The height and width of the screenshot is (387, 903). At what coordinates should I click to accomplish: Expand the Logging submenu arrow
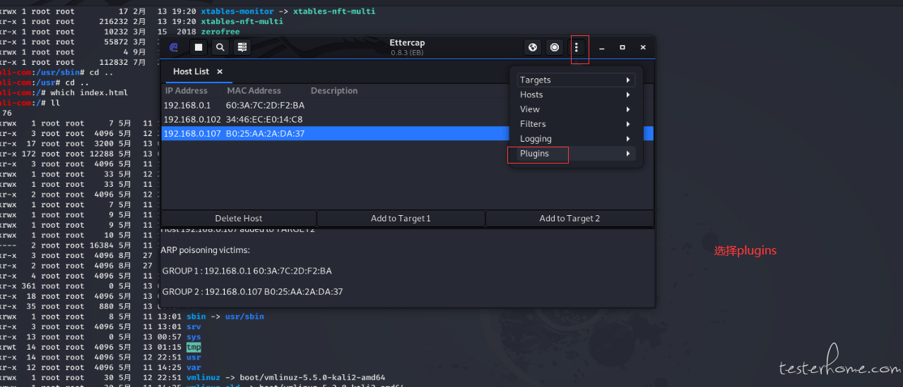pos(627,139)
